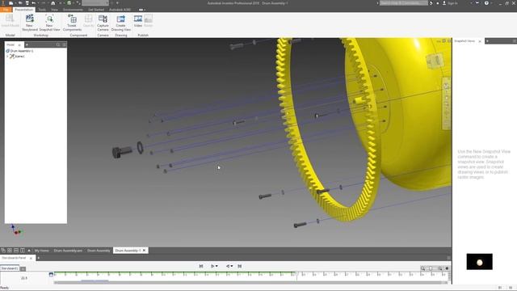Switch to the Drum Assembly.iam document tab
Screen dimensions: 517x291
(x=68, y=251)
